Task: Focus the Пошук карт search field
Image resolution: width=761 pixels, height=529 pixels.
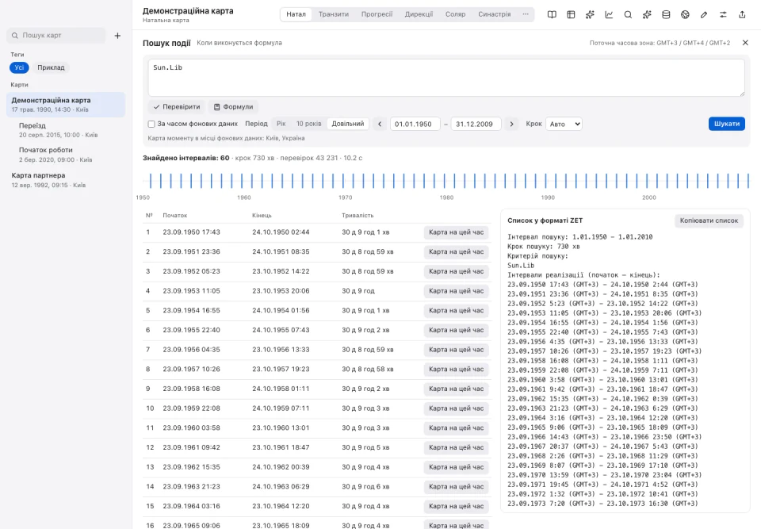Action: pos(56,36)
